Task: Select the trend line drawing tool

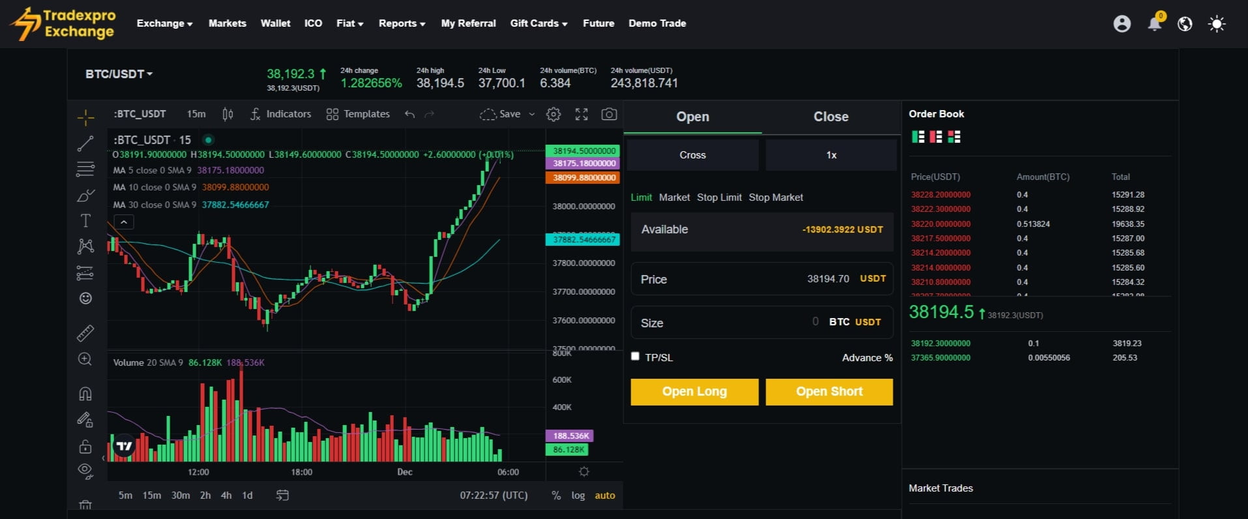Action: click(x=85, y=143)
